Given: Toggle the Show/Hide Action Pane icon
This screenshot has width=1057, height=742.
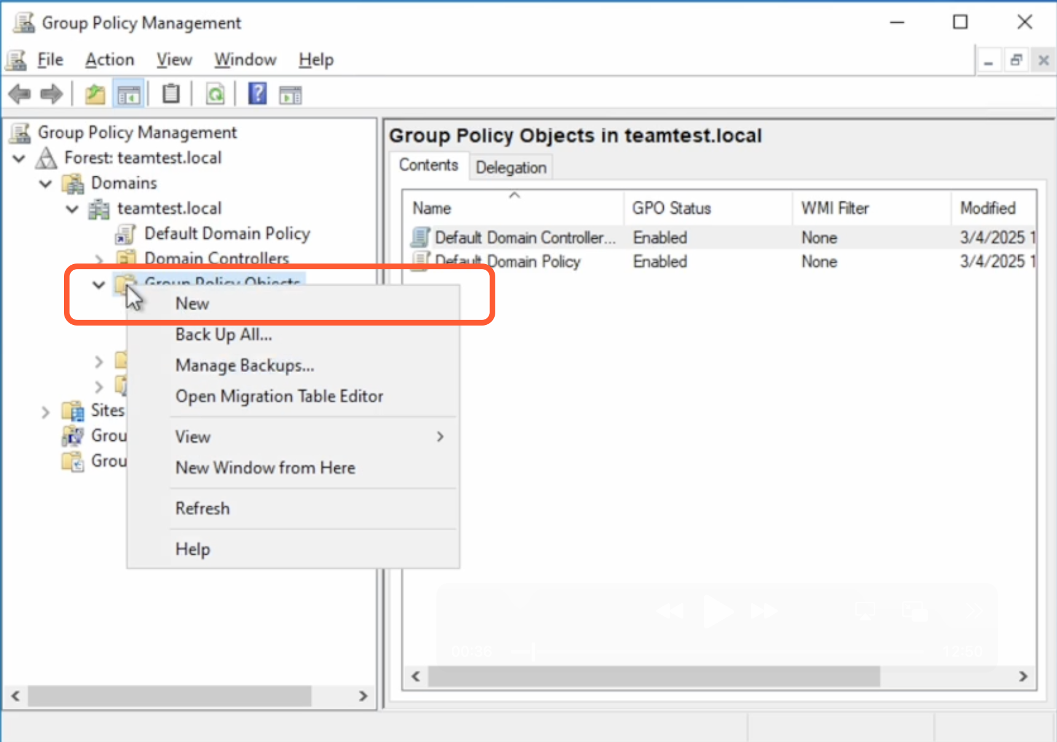Looking at the screenshot, I should click(x=290, y=95).
